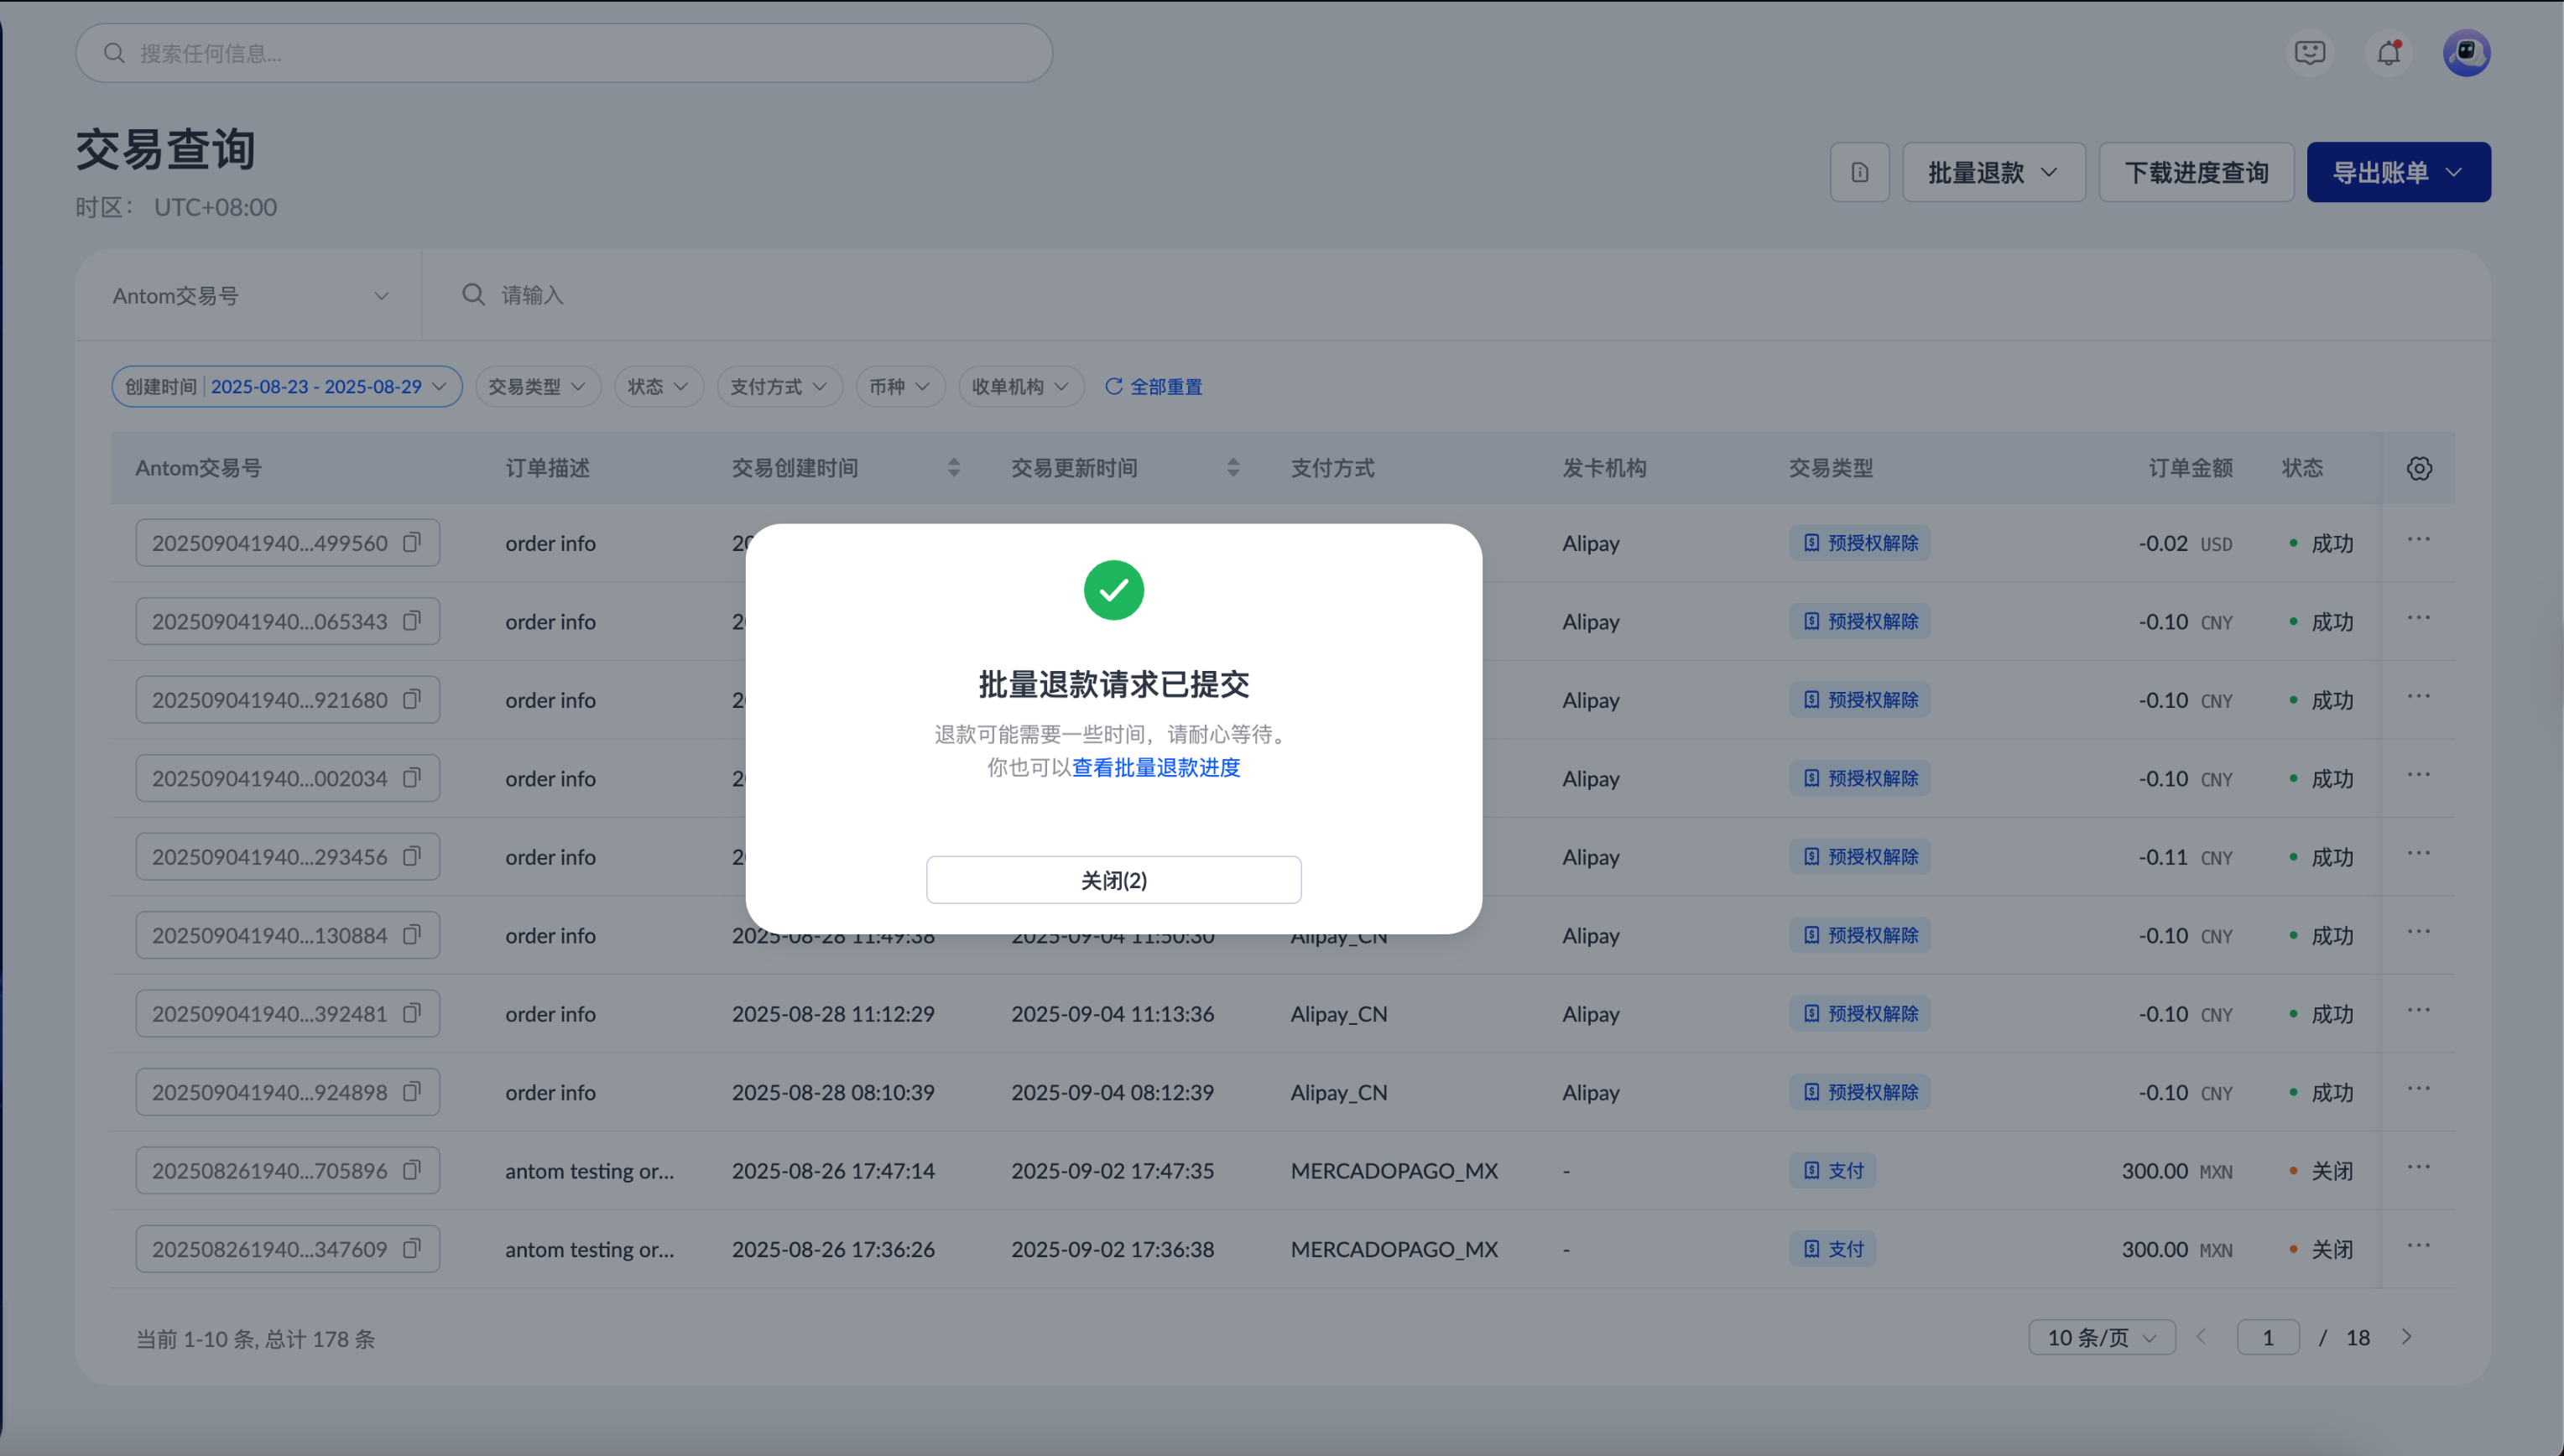This screenshot has width=2564, height=1456.
Task: Click the 支付 tag in row ending 347609
Action: pos(1832,1249)
